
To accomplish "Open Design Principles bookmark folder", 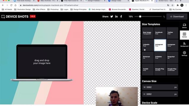I will tap(79, 9).
